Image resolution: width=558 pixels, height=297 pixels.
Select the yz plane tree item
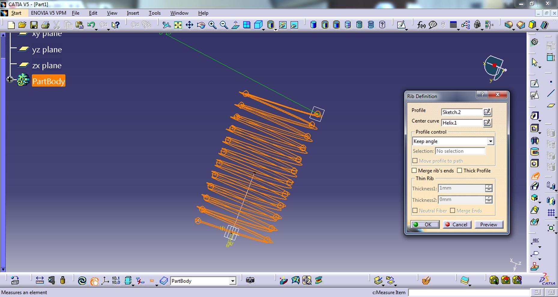pos(47,49)
